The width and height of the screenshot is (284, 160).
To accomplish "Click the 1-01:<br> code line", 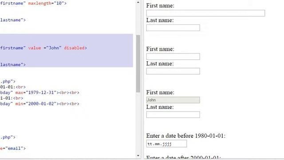I will 12,98.
